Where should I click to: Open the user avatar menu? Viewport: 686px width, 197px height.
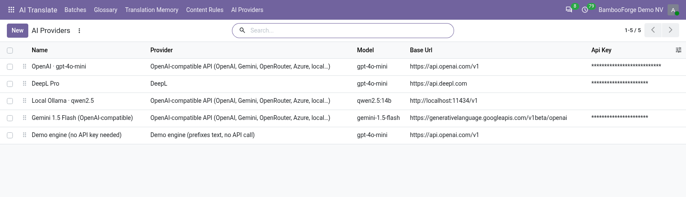[673, 10]
